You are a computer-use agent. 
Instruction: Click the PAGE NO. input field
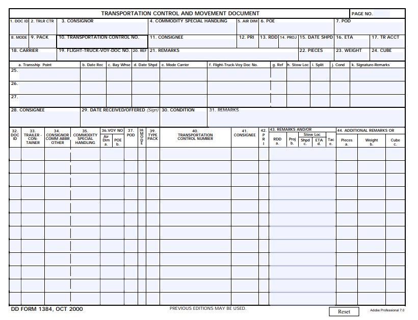pos(382,14)
